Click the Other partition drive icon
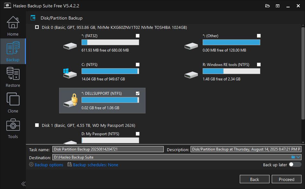Screen dimensions: 305x189 (x=191, y=46)
